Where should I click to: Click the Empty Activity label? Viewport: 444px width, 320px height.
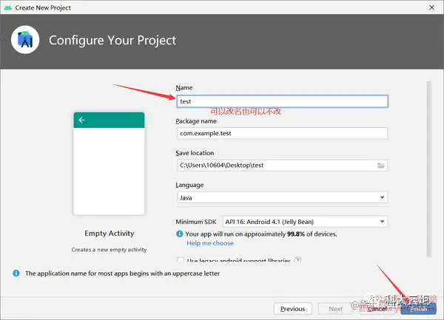point(110,234)
